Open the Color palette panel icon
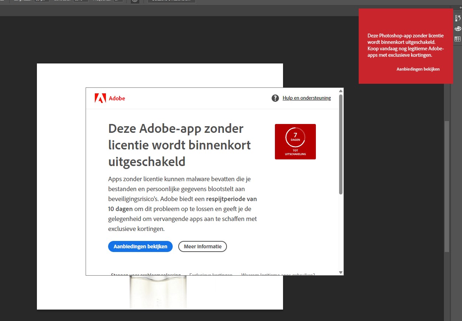This screenshot has height=321, width=462. 458,28
